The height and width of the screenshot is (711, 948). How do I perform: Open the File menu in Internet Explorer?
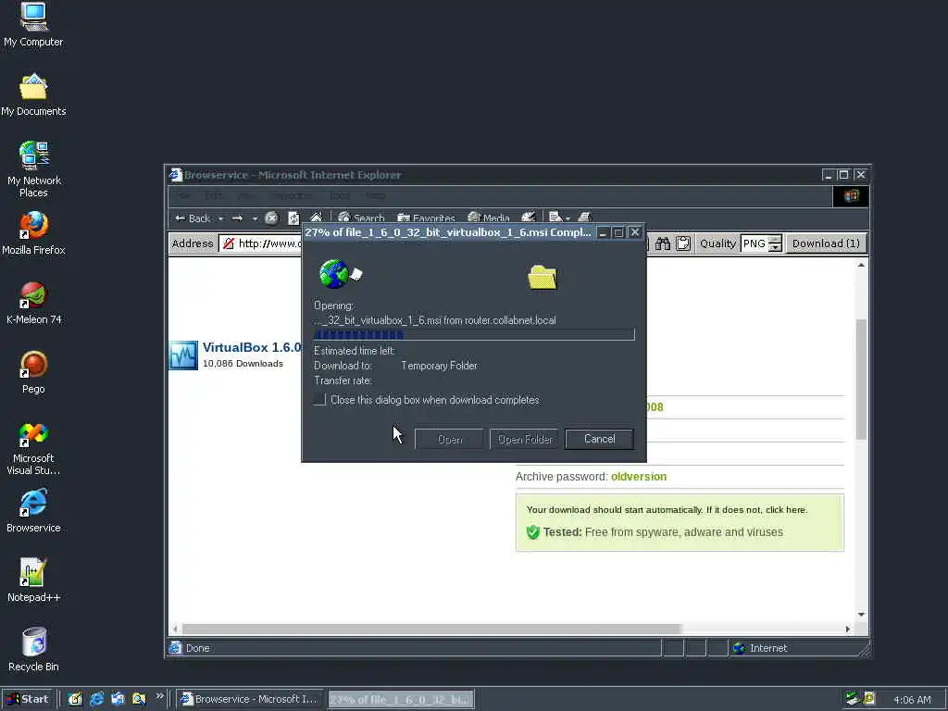[184, 196]
